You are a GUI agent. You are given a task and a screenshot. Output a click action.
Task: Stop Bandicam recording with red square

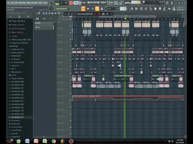tap(99, 14)
